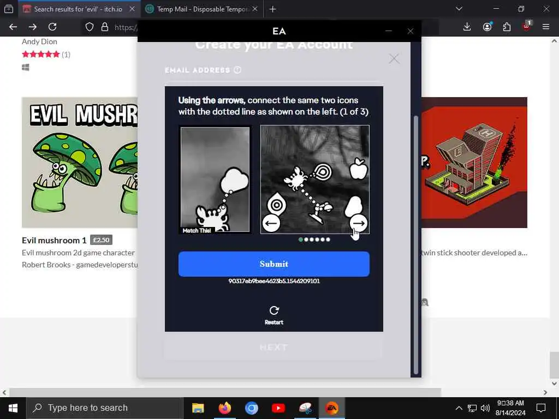559x419 pixels.
Task: Click the email address info icon
Action: pos(237,70)
